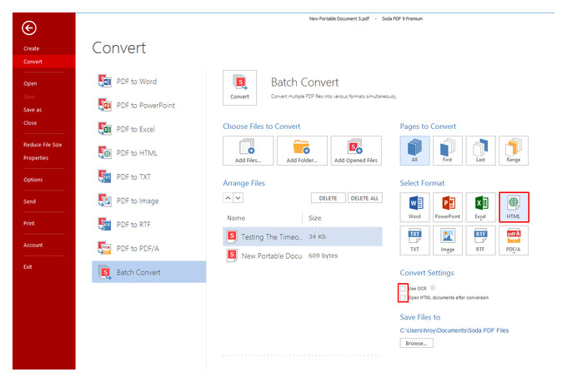Select the PDF to Word icon
The width and height of the screenshot is (567, 382).
point(104,82)
